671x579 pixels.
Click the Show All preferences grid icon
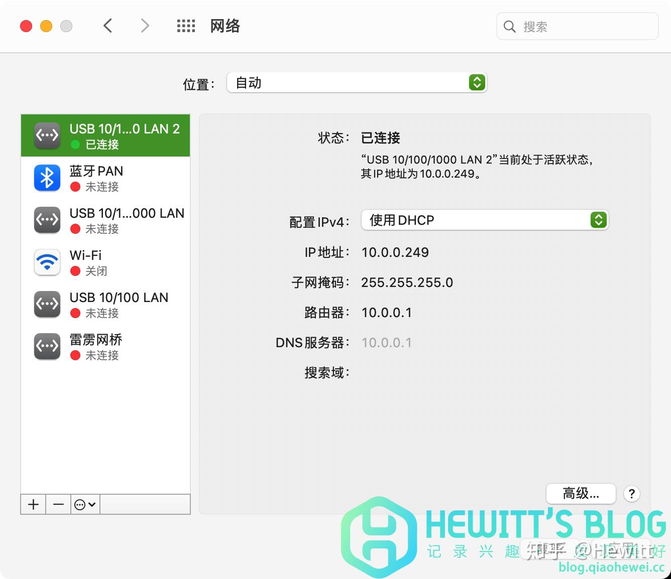186,26
